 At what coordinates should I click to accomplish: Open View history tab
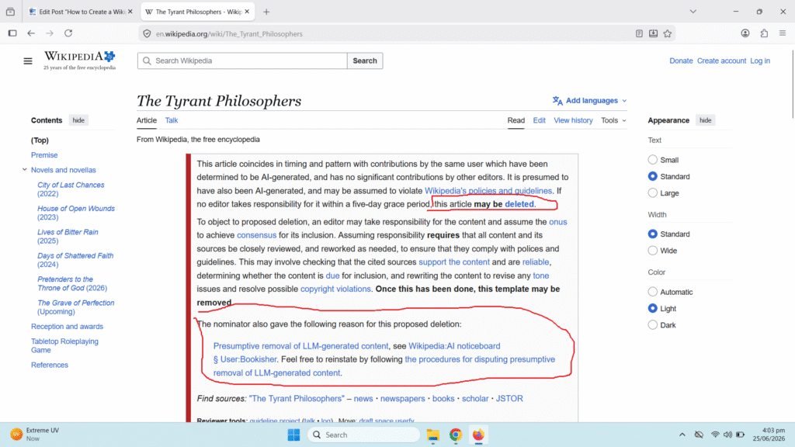click(573, 120)
